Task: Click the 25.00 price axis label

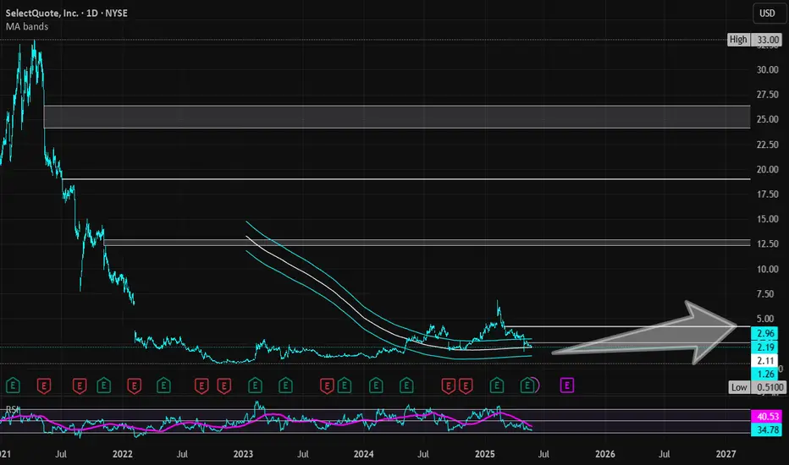Action: pos(767,120)
